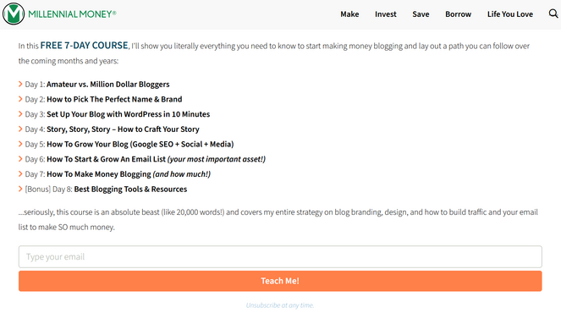
Task: Open the Save menu item
Action: click(421, 14)
